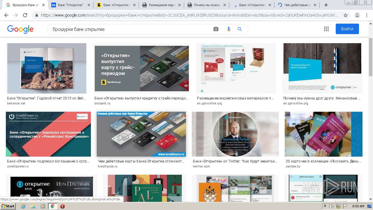Click the Войти sign-in button

[347, 29]
